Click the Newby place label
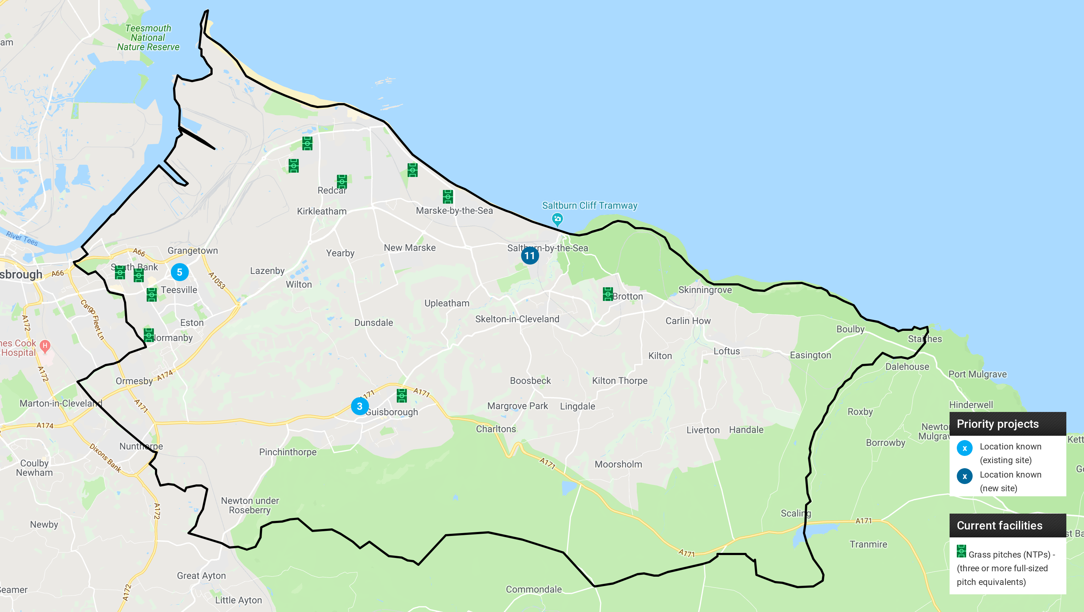Viewport: 1084px width, 612px height. [x=44, y=524]
